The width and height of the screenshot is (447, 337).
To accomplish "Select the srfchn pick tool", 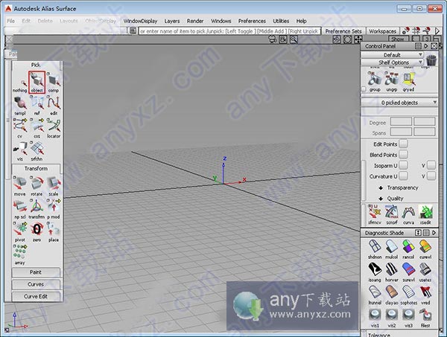I will click(x=37, y=151).
